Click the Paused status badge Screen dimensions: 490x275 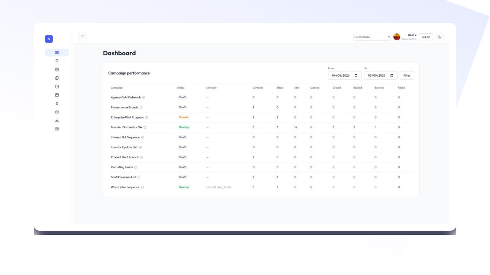point(183,117)
